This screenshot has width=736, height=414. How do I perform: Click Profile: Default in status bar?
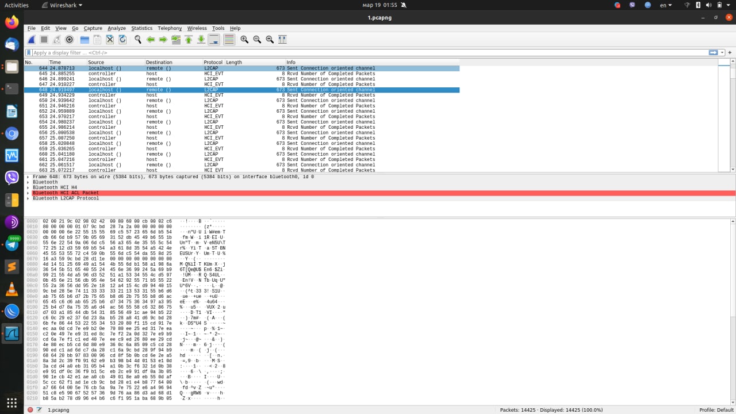pos(716,410)
